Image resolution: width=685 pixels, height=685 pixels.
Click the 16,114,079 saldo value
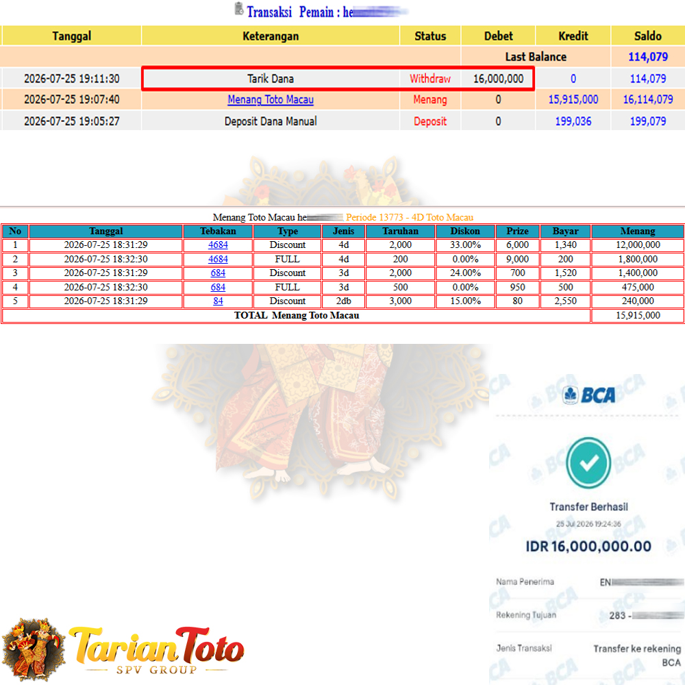(648, 99)
